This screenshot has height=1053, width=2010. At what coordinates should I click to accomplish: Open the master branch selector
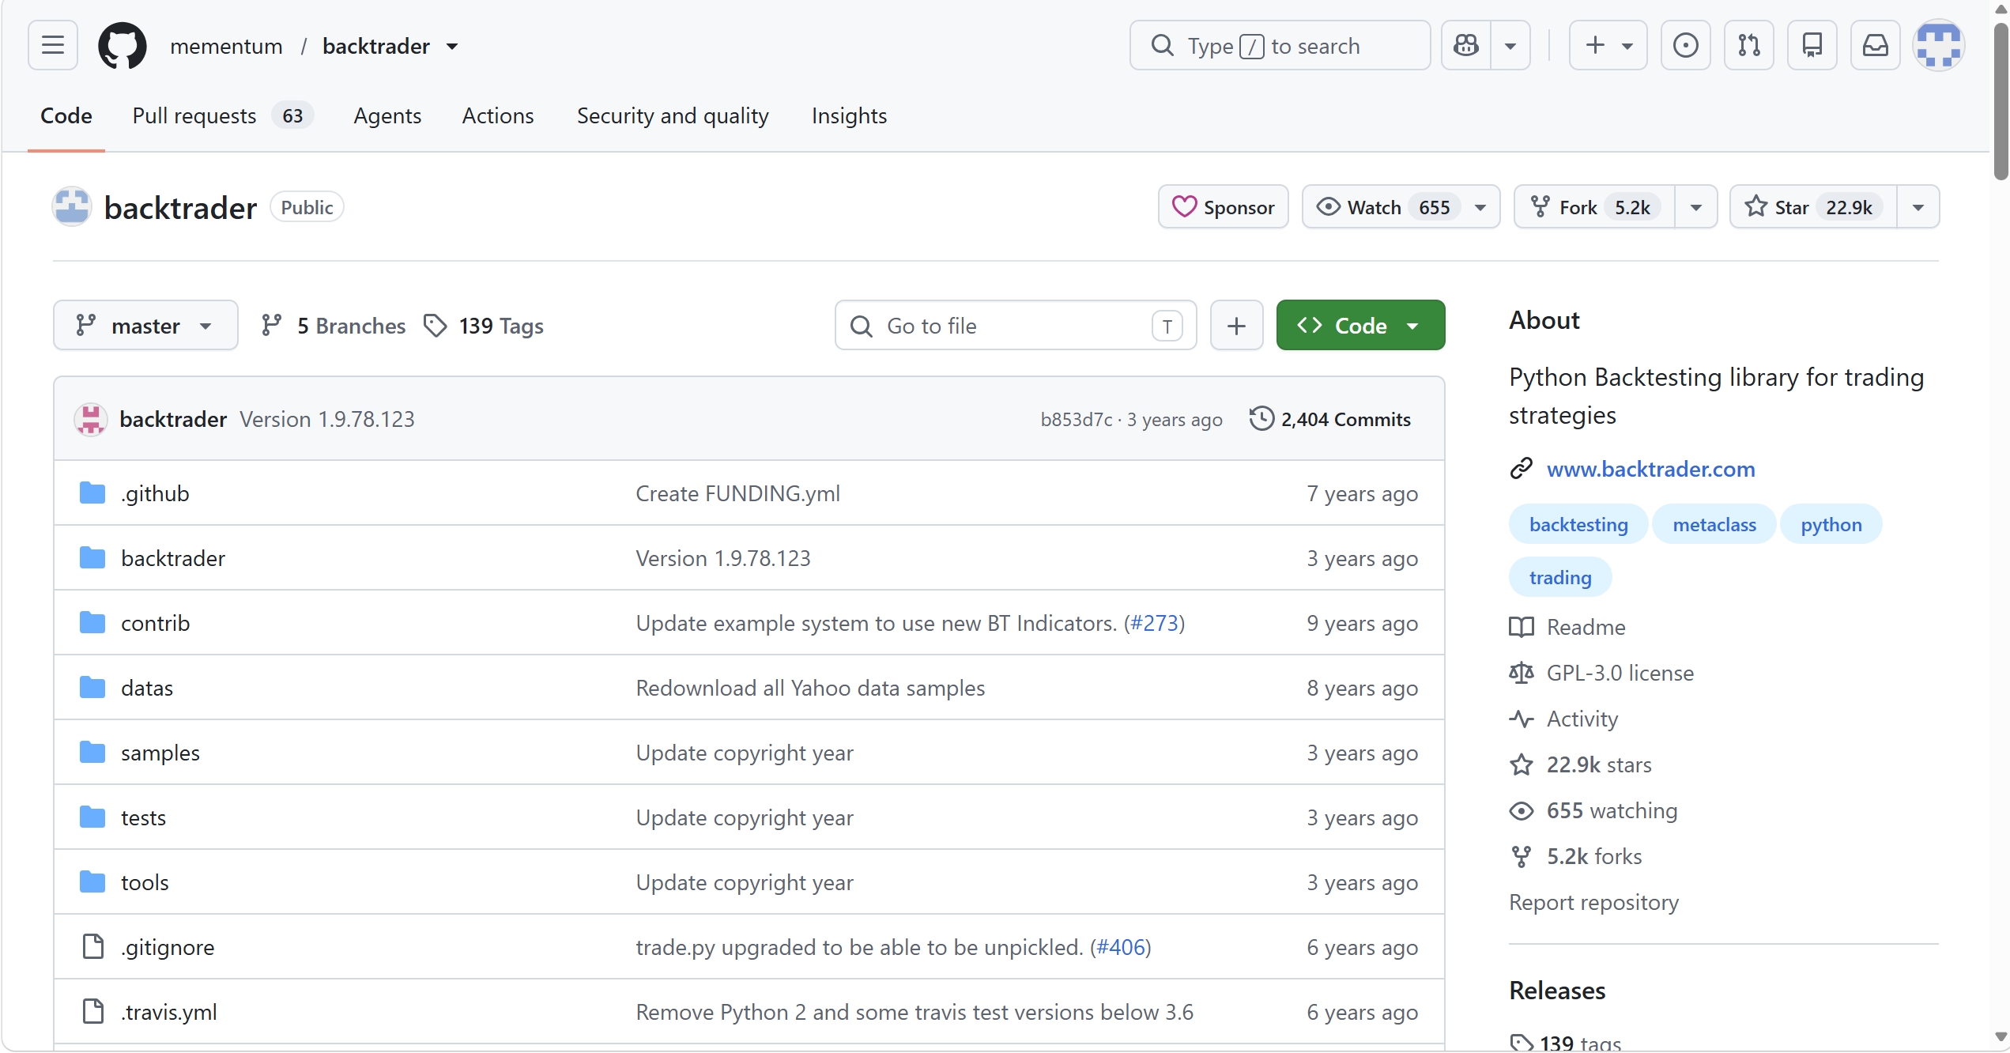click(145, 325)
